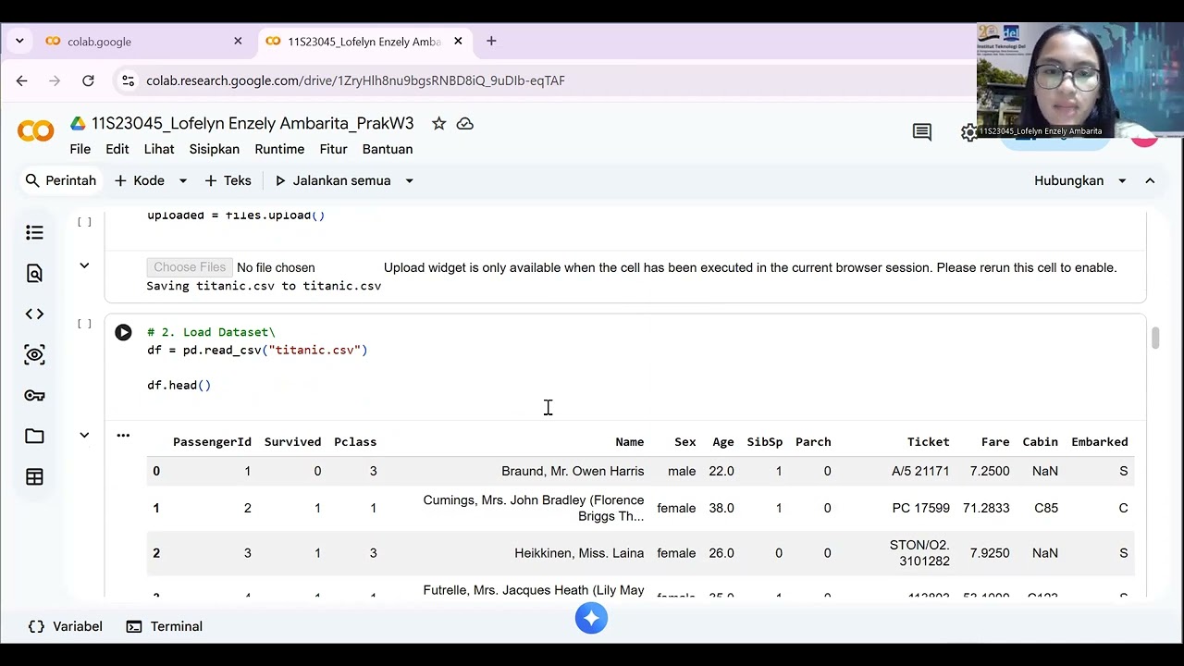Open the Sisipkan menu

click(215, 149)
